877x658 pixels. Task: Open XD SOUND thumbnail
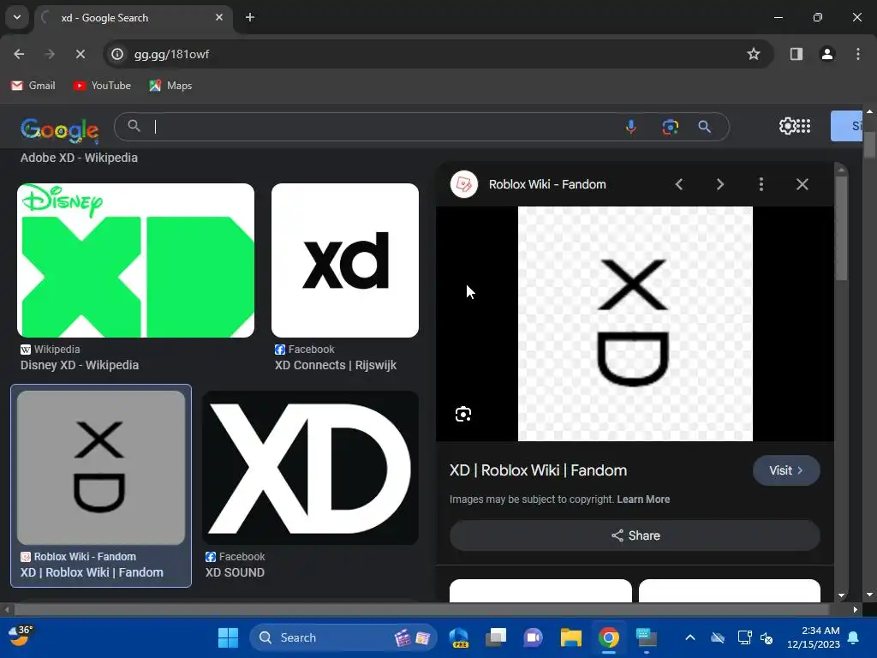click(310, 468)
